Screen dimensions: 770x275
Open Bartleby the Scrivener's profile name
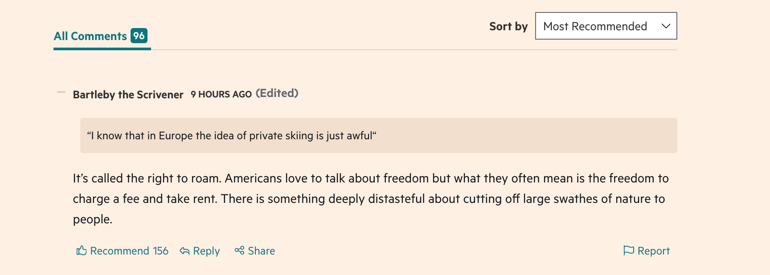point(128,94)
